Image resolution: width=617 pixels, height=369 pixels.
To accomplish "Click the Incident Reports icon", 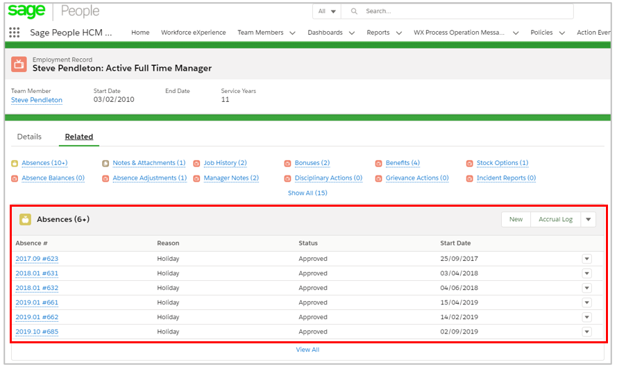I will point(469,178).
